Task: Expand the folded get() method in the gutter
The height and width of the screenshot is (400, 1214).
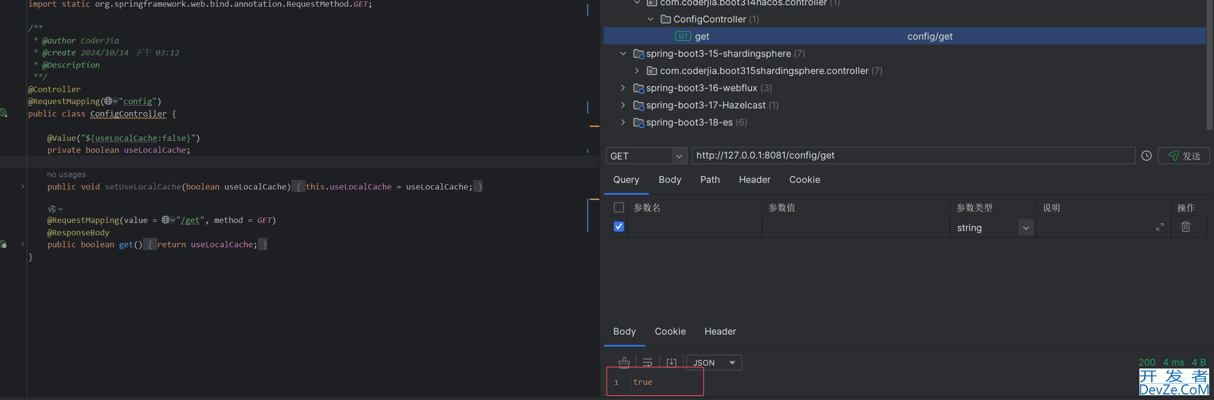Action: coord(22,244)
